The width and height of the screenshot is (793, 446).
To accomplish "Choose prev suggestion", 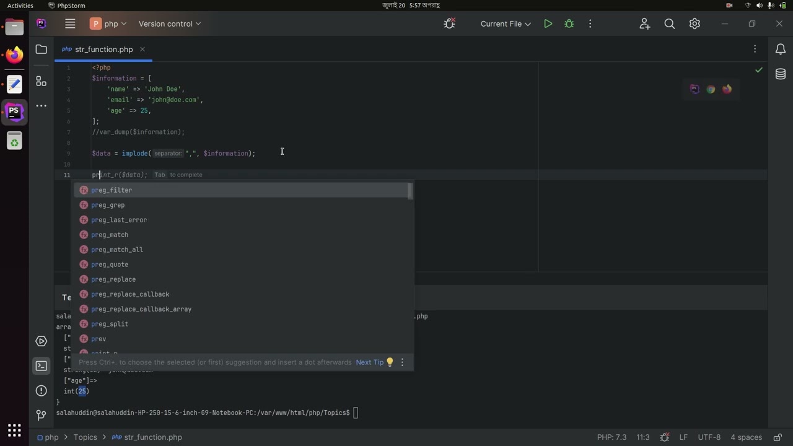I will click(240, 339).
